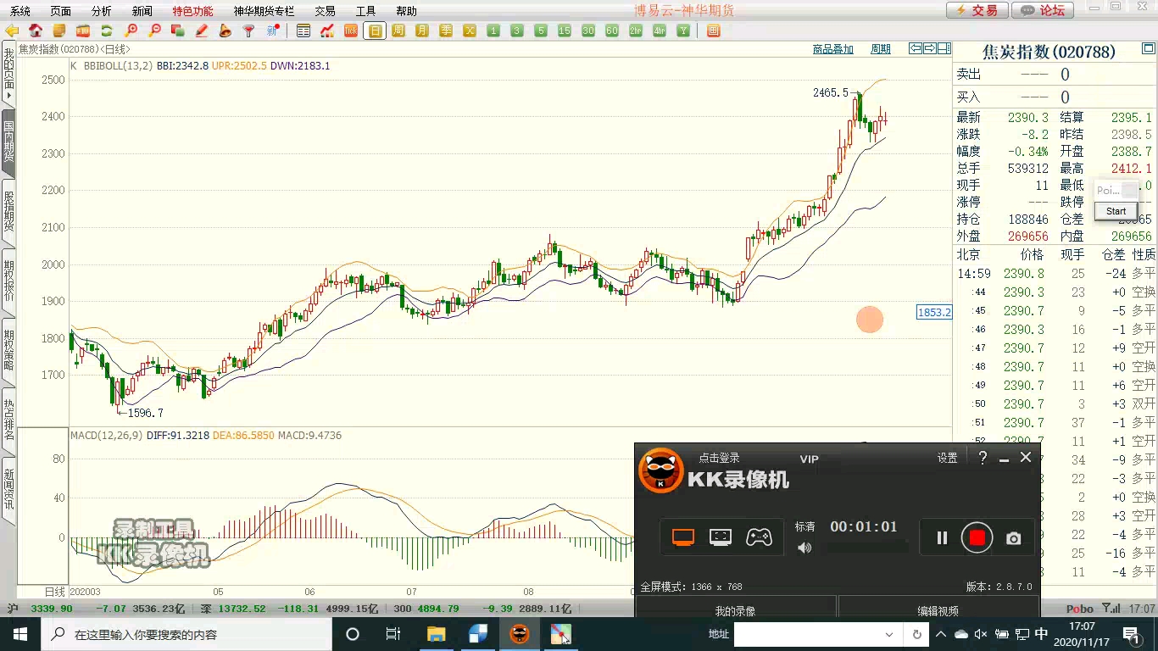Click the taskbar search box
Screen dimensions: 1158x651
(x=187, y=634)
